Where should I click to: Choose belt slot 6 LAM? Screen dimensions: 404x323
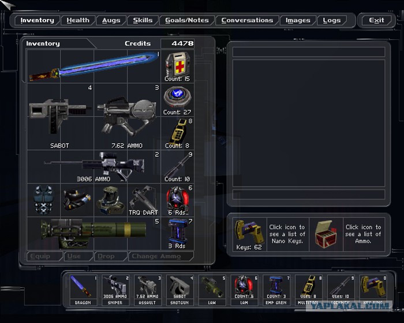coord(244,290)
